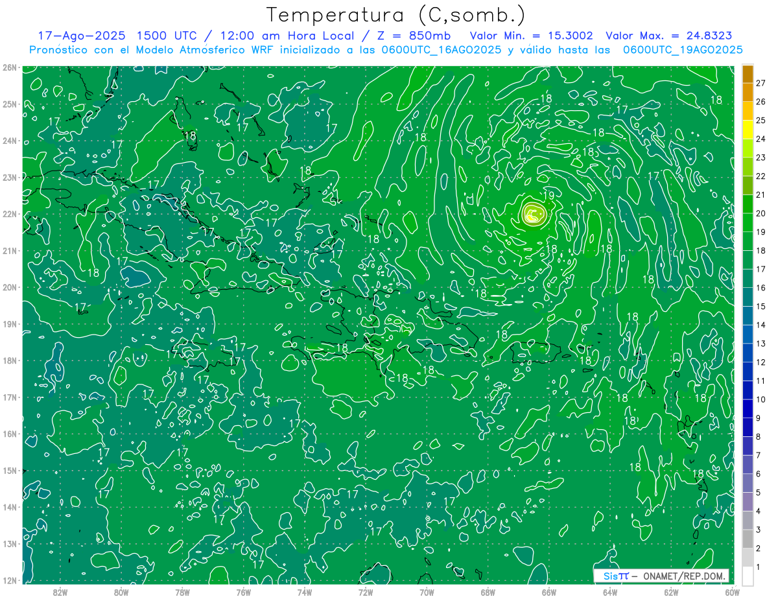778x601 pixels.
Task: Click the "66W" longitude tick label
Action: [x=549, y=592]
